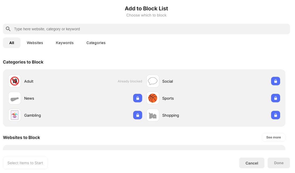The height and width of the screenshot is (173, 295).
Task: Click the Gambling slot machine icon
Action: pyautogui.click(x=14, y=115)
